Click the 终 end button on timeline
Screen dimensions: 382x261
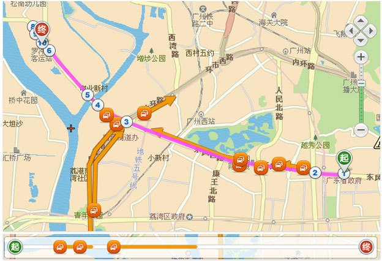366,247
